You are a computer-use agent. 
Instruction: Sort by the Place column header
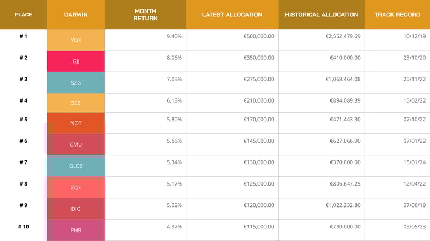23,15
